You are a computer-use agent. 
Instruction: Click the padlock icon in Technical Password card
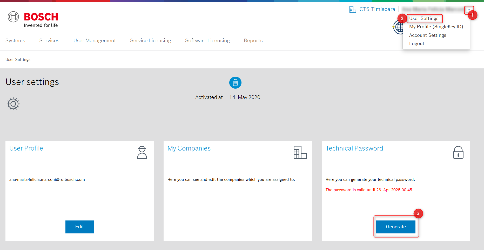pos(458,152)
